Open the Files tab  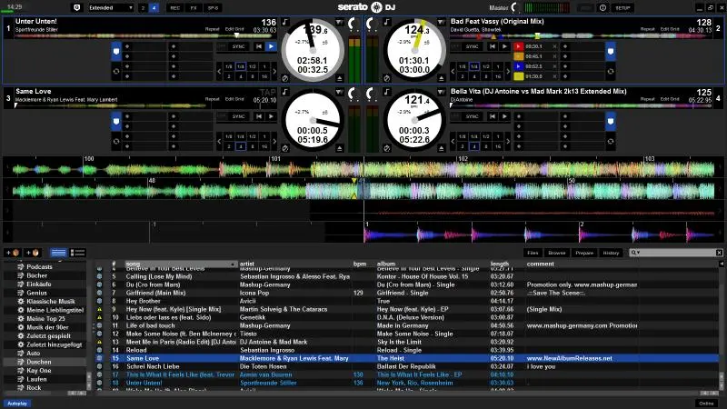pyautogui.click(x=533, y=252)
